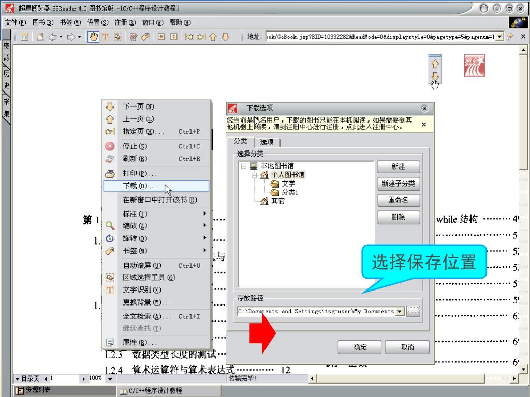The height and width of the screenshot is (397, 530).
Task: Open the 帮助 menu
Action: 180,22
